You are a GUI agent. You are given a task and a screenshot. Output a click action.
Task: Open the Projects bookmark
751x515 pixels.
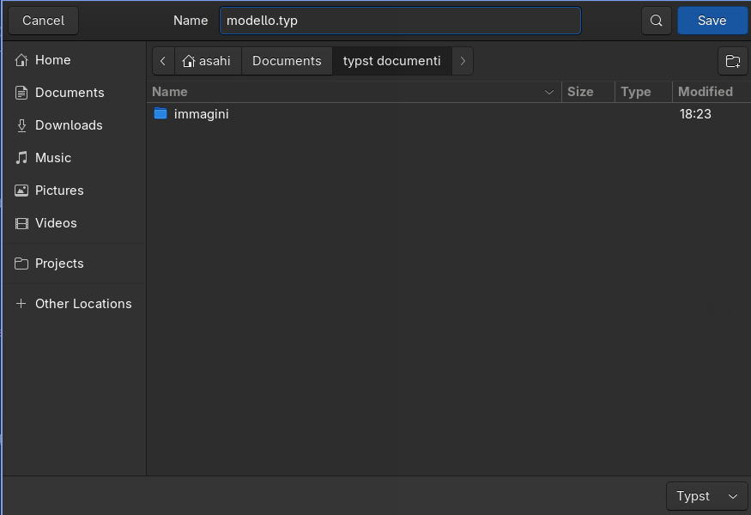pyautogui.click(x=74, y=264)
